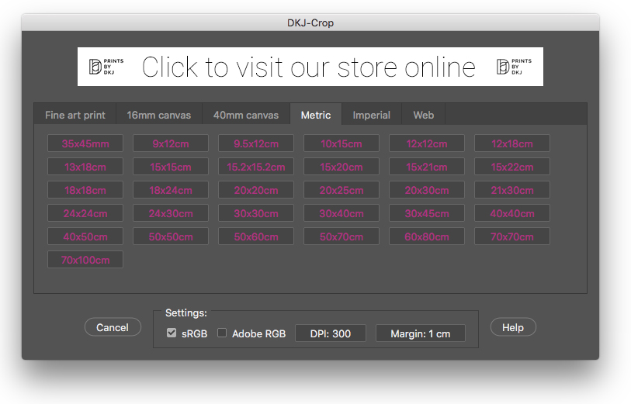Choose the 35x45mm crop size
The image size is (631, 404).
[85, 143]
